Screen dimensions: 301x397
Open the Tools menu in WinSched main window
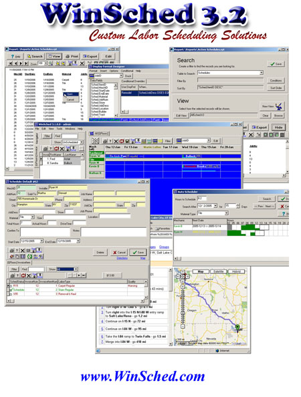point(59,128)
